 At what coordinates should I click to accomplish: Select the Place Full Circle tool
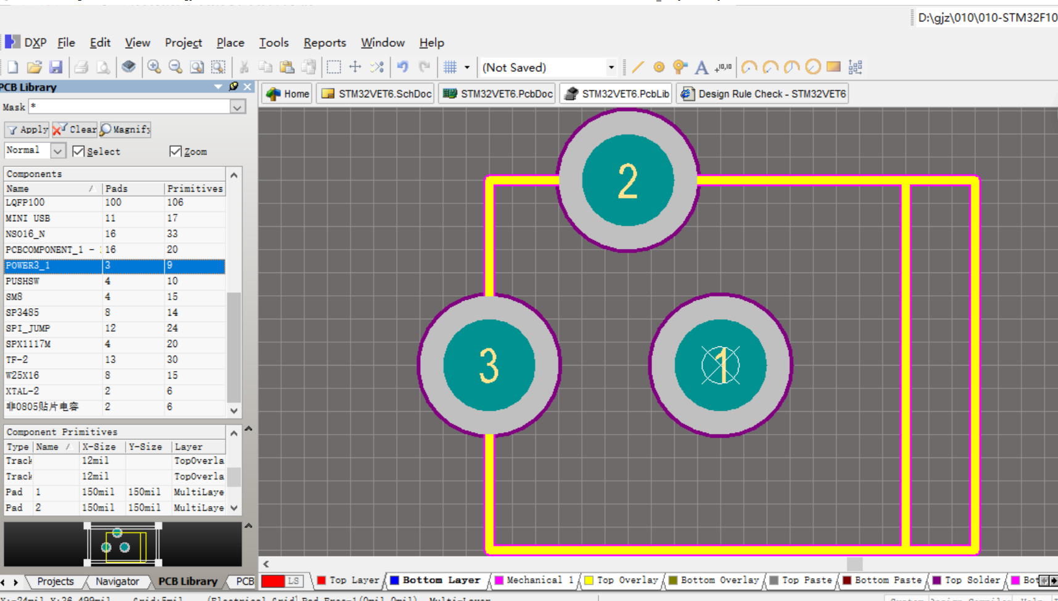coord(813,67)
